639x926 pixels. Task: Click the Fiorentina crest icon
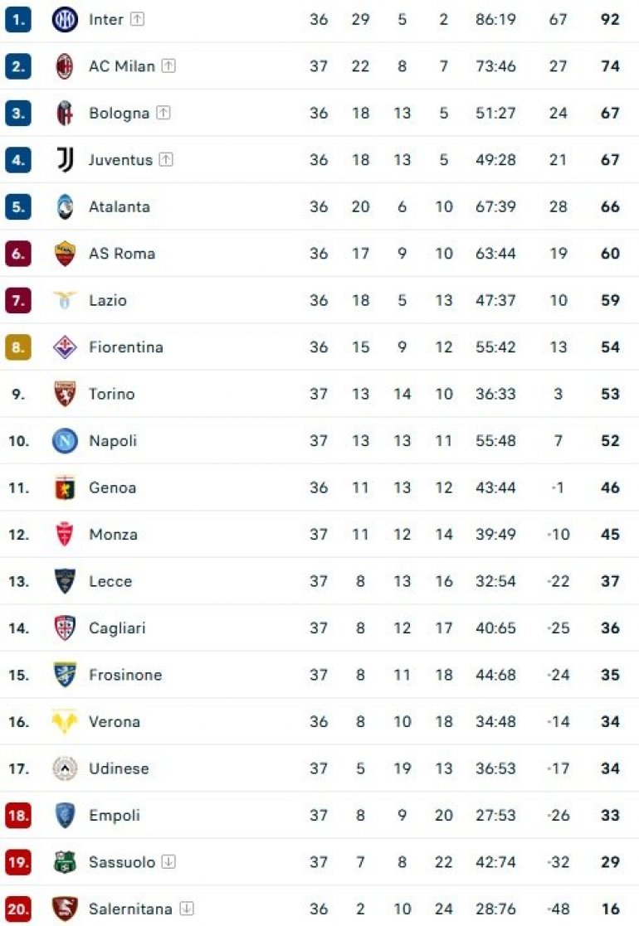click(x=65, y=347)
